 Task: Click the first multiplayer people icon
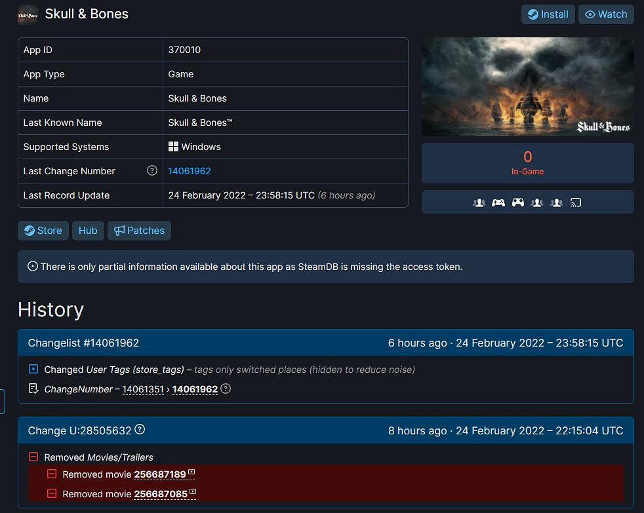pos(479,202)
